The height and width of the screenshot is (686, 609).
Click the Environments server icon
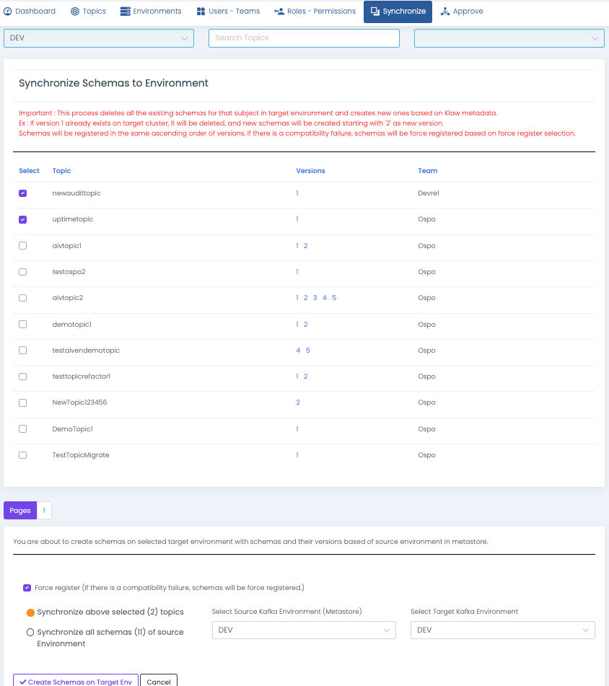(126, 12)
